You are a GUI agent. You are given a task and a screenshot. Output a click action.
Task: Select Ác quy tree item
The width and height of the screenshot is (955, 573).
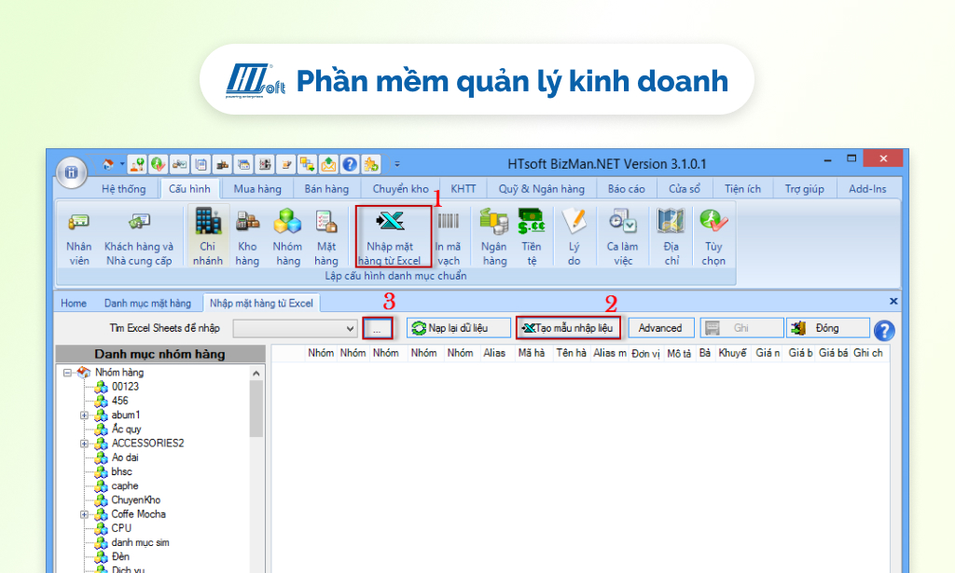point(126,429)
